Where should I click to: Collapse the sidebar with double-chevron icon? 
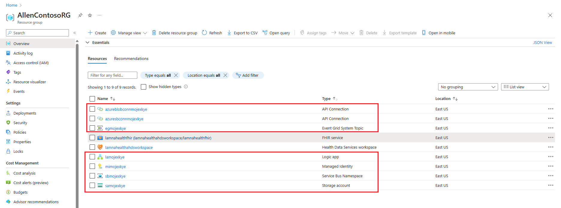(75, 33)
